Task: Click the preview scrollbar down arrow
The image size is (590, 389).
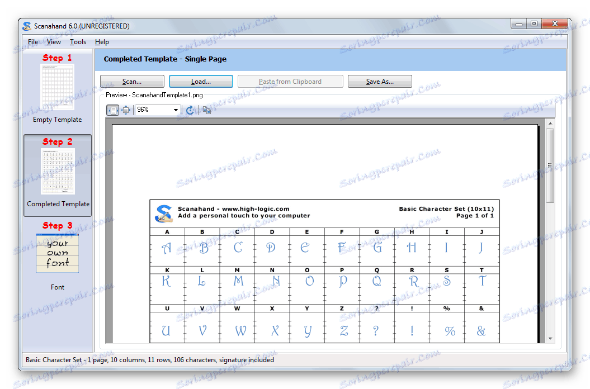Action: tap(550, 339)
